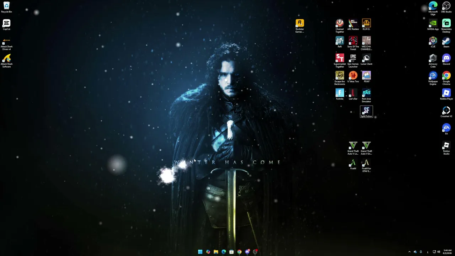Switch to OBS Studio in the taskbar

pyautogui.click(x=255, y=252)
